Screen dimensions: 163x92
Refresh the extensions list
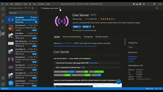[x=29, y=8]
